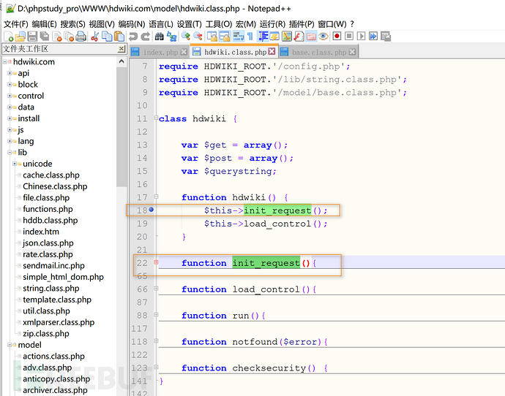The image size is (505, 396).
Task: Click the Close All toolbar icon
Action: (x=69, y=37)
